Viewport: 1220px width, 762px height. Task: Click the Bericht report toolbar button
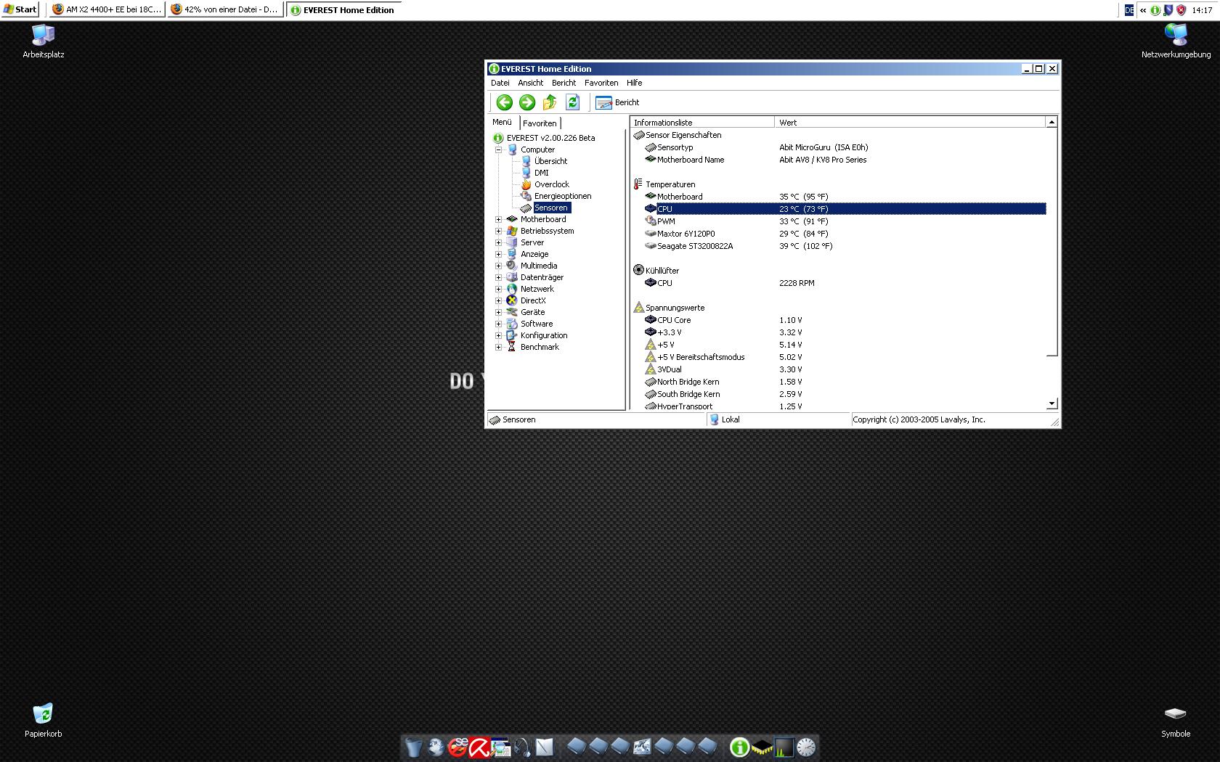pyautogui.click(x=617, y=102)
